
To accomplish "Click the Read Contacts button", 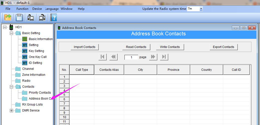I will [136, 47].
